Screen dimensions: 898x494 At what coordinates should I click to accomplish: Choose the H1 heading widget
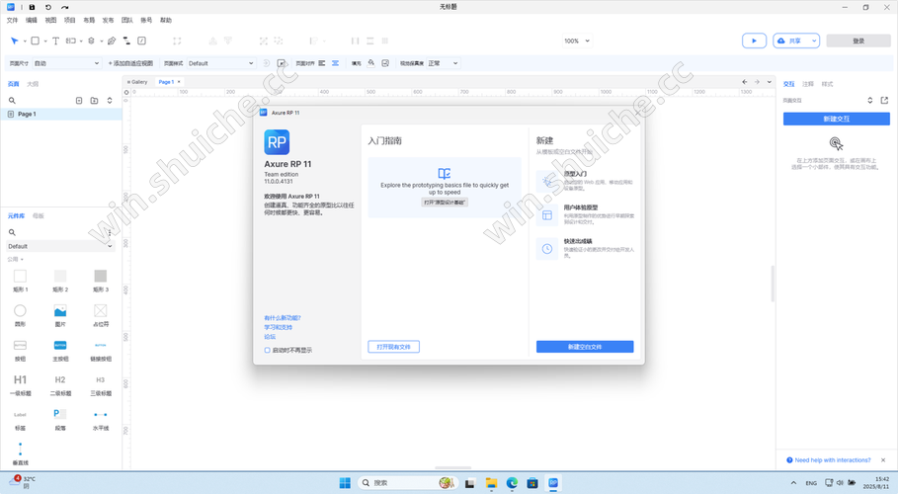point(20,384)
